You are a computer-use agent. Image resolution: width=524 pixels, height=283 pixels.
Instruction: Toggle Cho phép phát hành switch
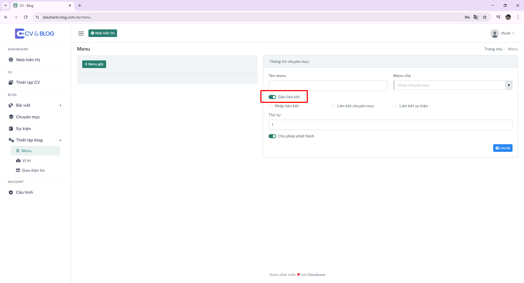tap(272, 136)
